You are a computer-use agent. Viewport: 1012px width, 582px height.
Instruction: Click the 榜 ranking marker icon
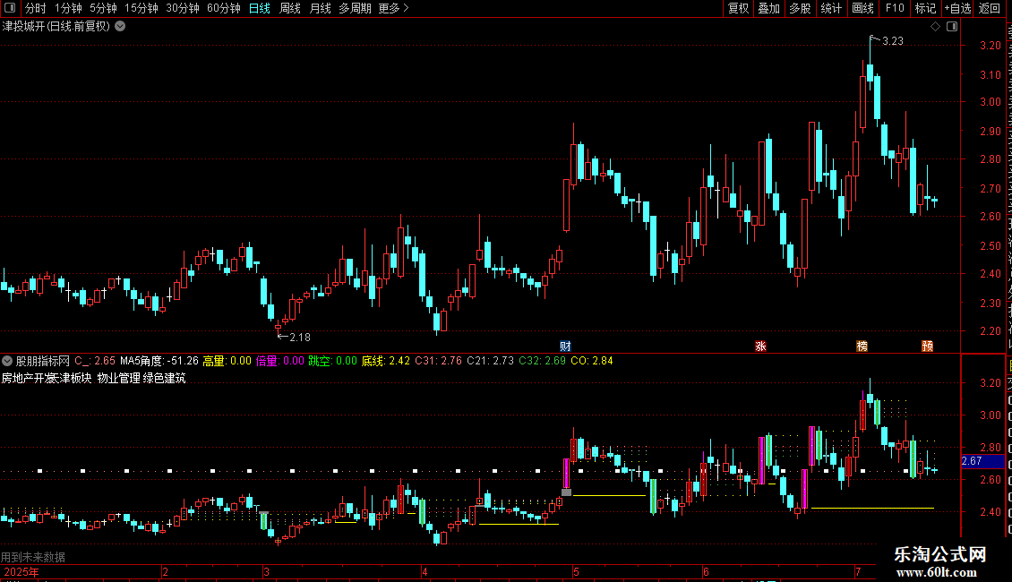point(862,347)
